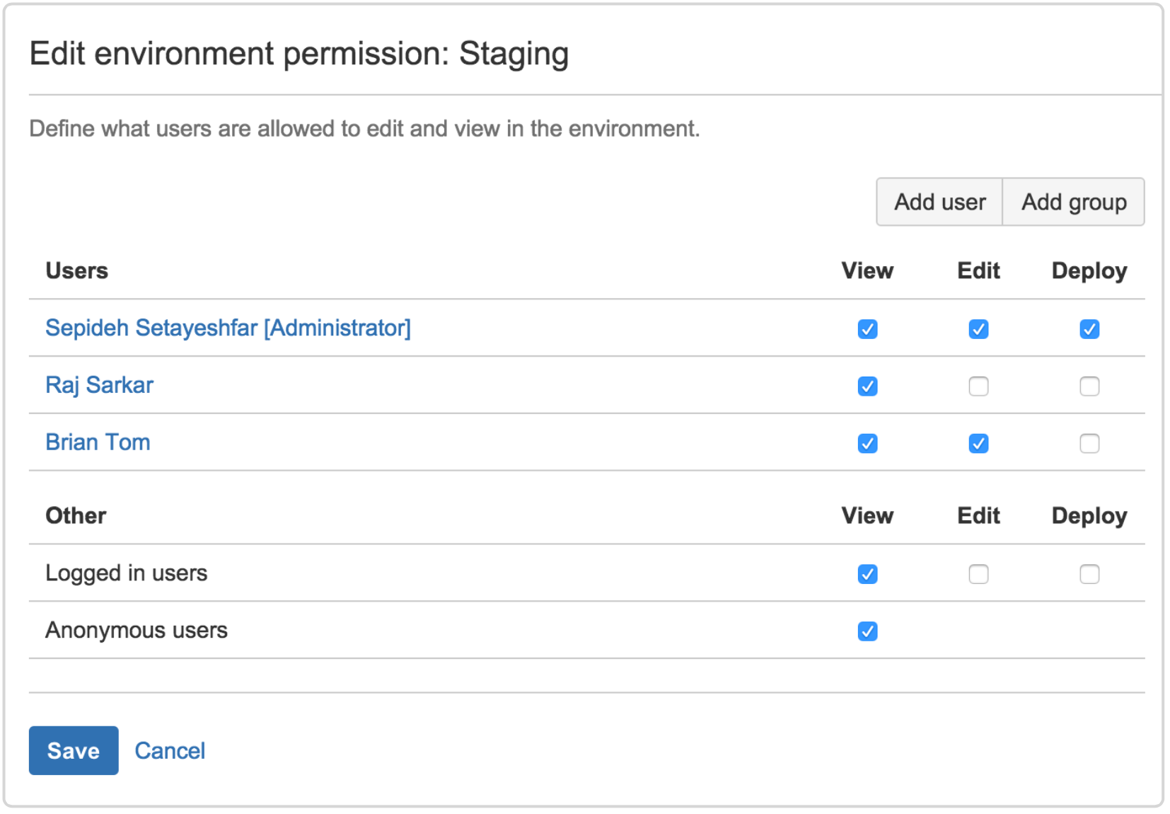The height and width of the screenshot is (814, 1170).
Task: Disable Edit permission for Brian Tom
Action: click(978, 443)
